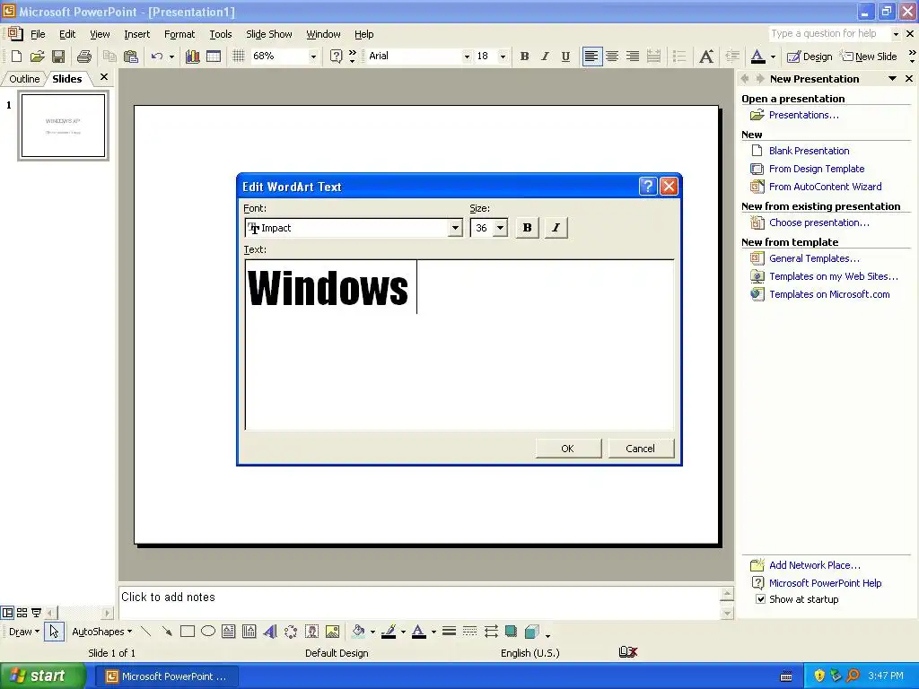Open the PowerPoint Help question icon in the toolbar
The width and height of the screenshot is (919, 689).
click(x=336, y=57)
